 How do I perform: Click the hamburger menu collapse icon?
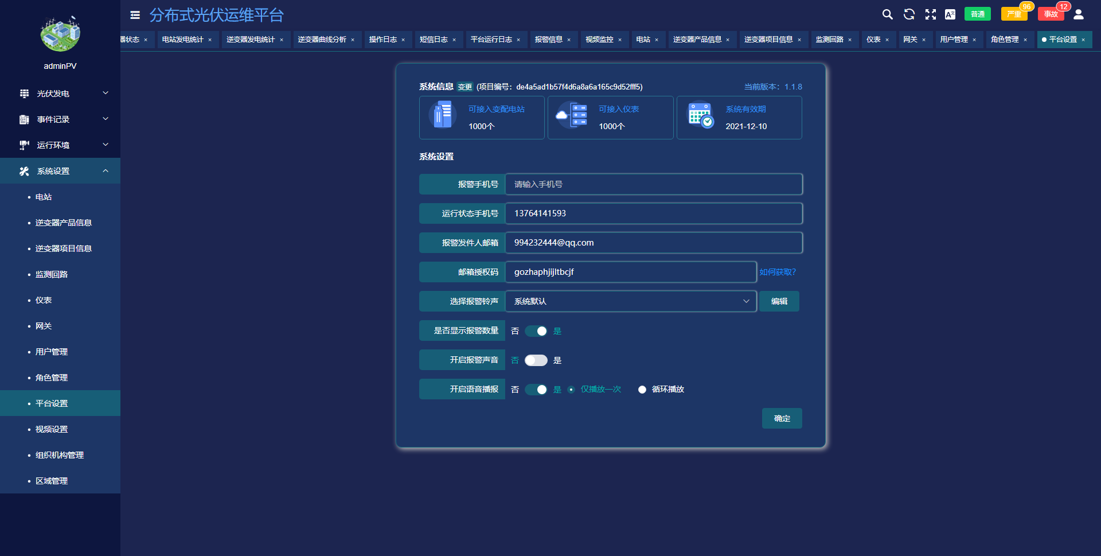point(135,15)
